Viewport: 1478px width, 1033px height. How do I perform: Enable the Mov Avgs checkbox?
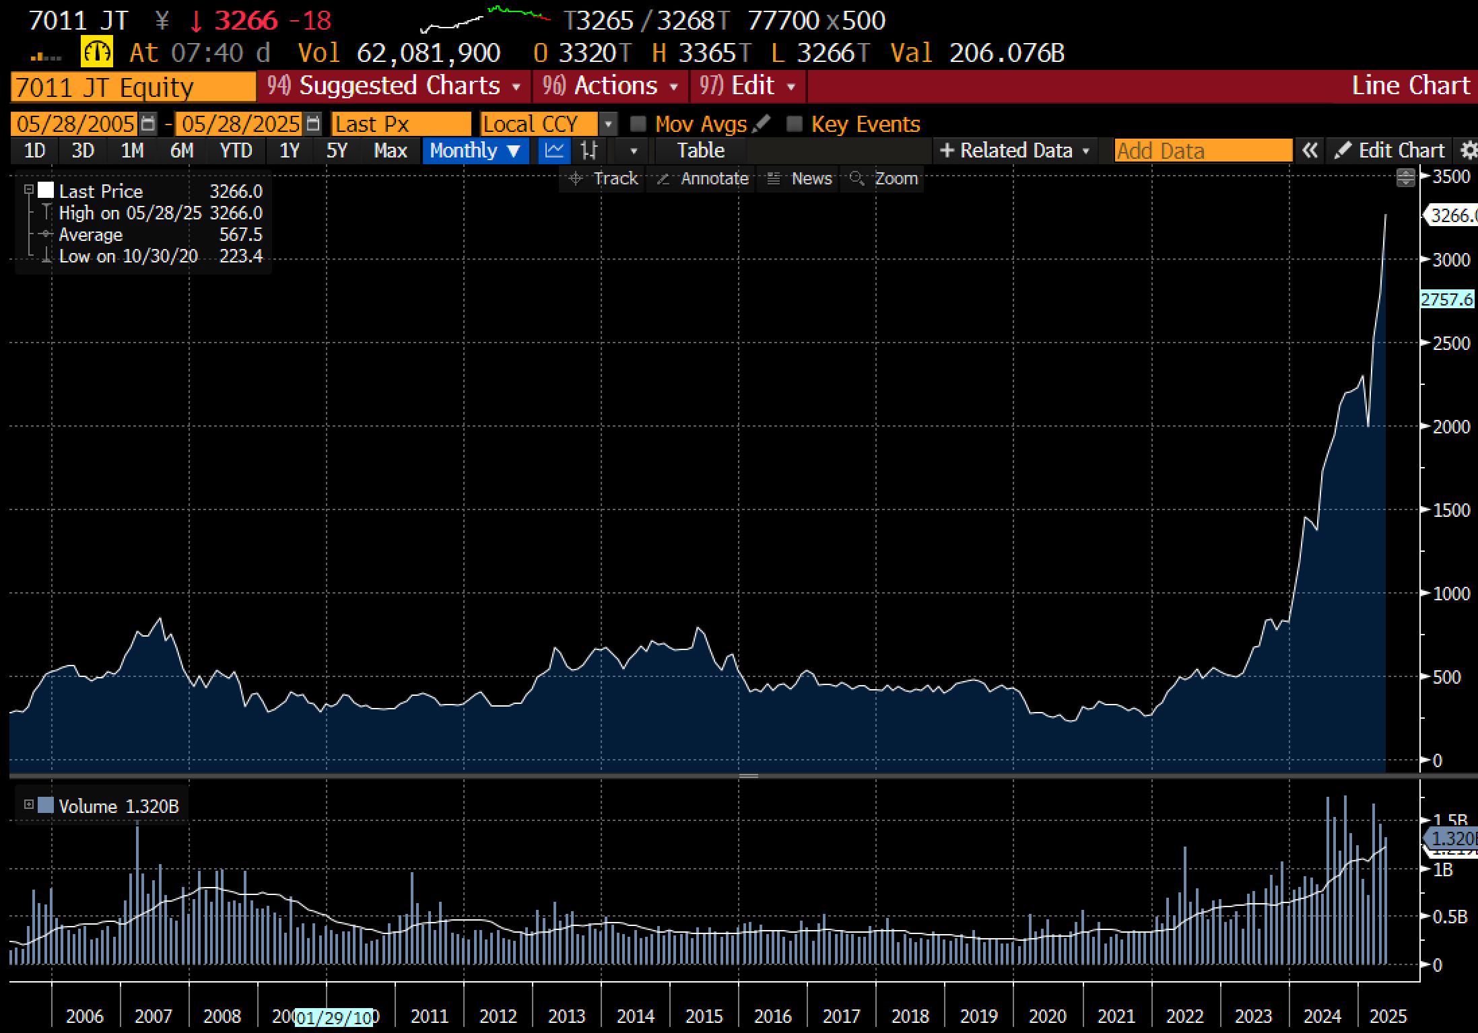(638, 124)
